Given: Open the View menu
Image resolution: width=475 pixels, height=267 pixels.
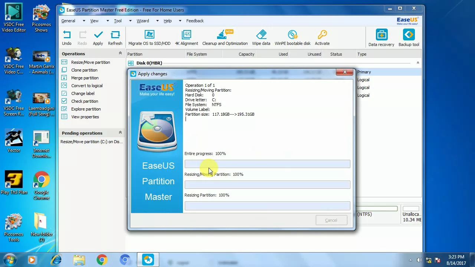Looking at the screenshot, I should pyautogui.click(x=94, y=21).
